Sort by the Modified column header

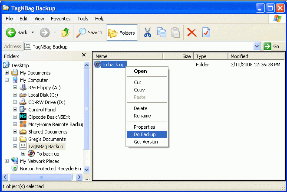pyautogui.click(x=257, y=56)
